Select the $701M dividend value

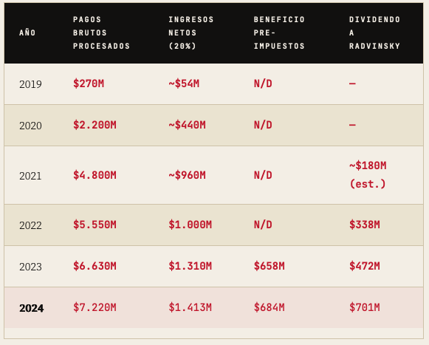tap(365, 307)
